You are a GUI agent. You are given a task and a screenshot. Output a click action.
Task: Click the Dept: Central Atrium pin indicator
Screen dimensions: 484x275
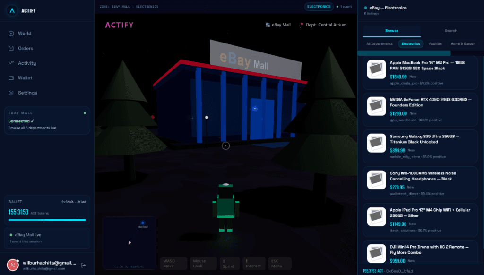[324, 25]
